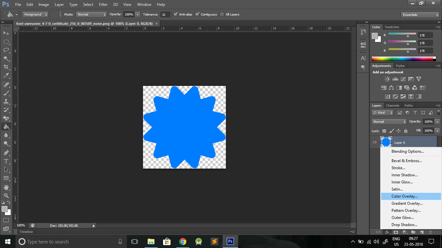Screen dimensions: 442x248
Task: Open the blending Mode dropdown in options bar
Action: click(x=91, y=15)
